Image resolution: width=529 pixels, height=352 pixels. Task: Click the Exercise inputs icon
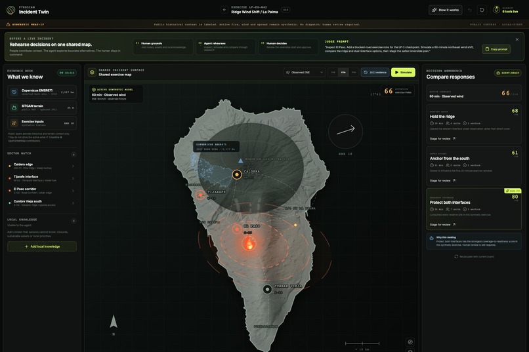coord(14,123)
